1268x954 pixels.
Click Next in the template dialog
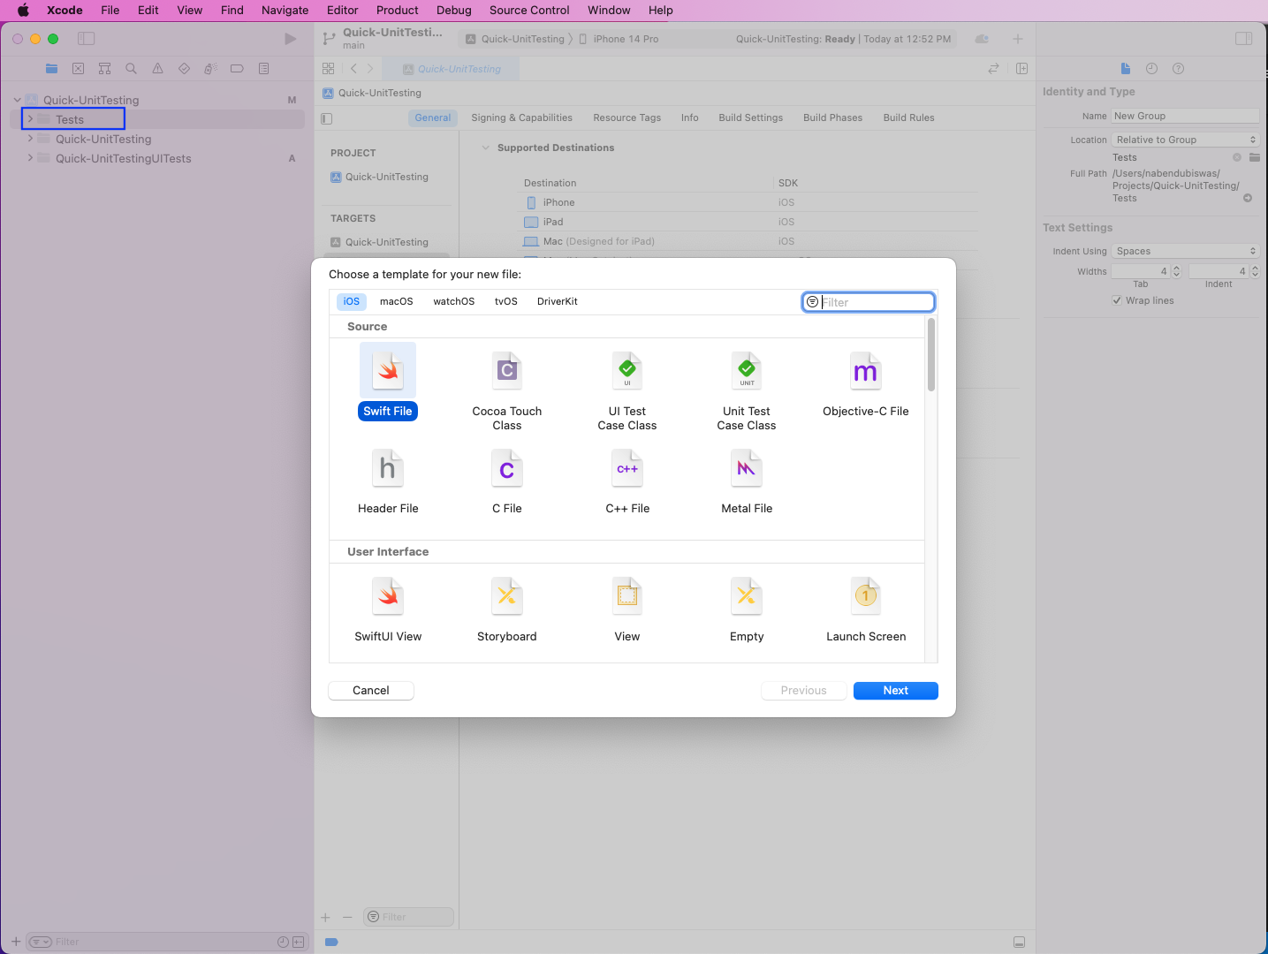click(x=896, y=691)
